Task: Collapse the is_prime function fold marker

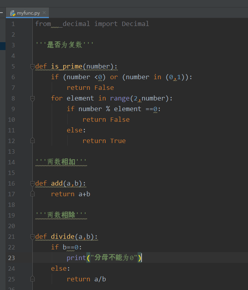Action: click(x=32, y=67)
